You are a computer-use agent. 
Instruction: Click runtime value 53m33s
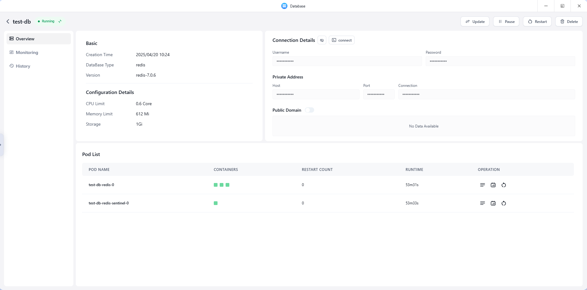click(x=412, y=203)
